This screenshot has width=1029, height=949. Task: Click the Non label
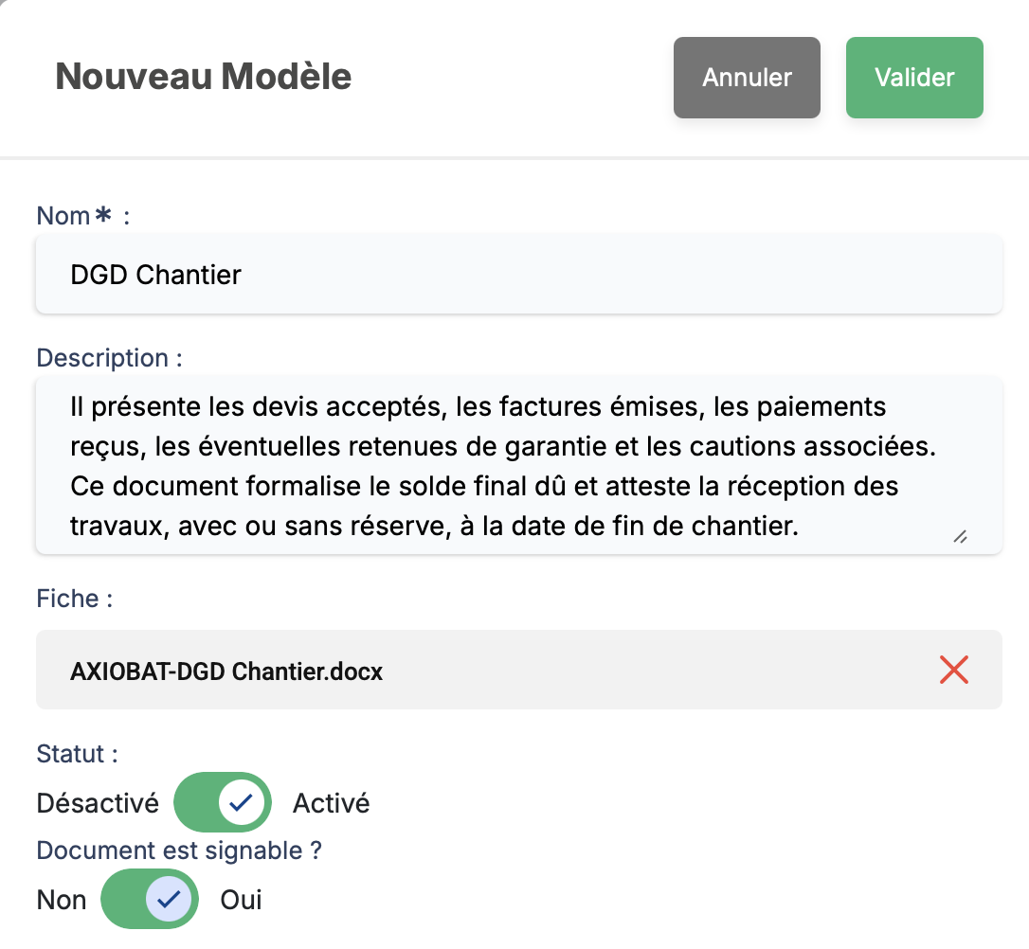(x=62, y=899)
